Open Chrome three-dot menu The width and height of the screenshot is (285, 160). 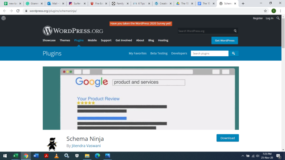coord(281,11)
